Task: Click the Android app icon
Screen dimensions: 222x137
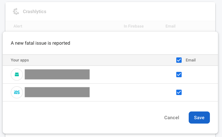Action: point(17,75)
